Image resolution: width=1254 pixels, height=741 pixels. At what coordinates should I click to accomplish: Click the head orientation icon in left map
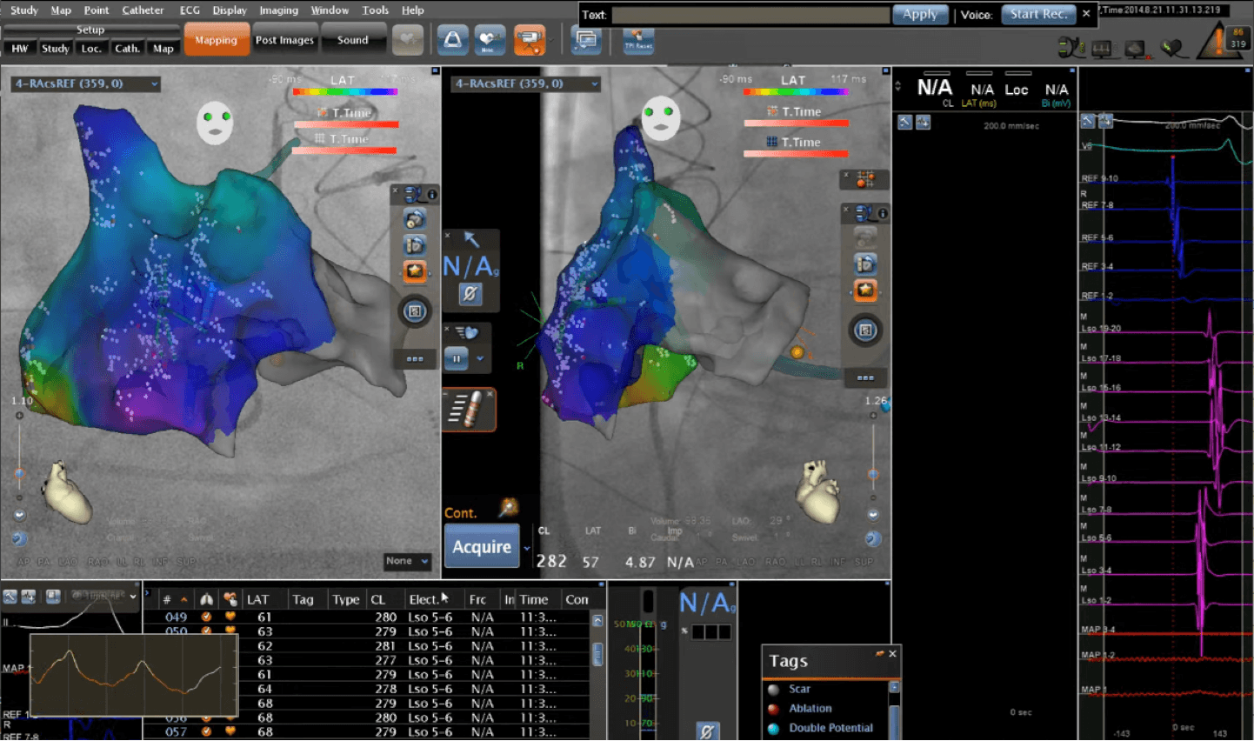215,123
